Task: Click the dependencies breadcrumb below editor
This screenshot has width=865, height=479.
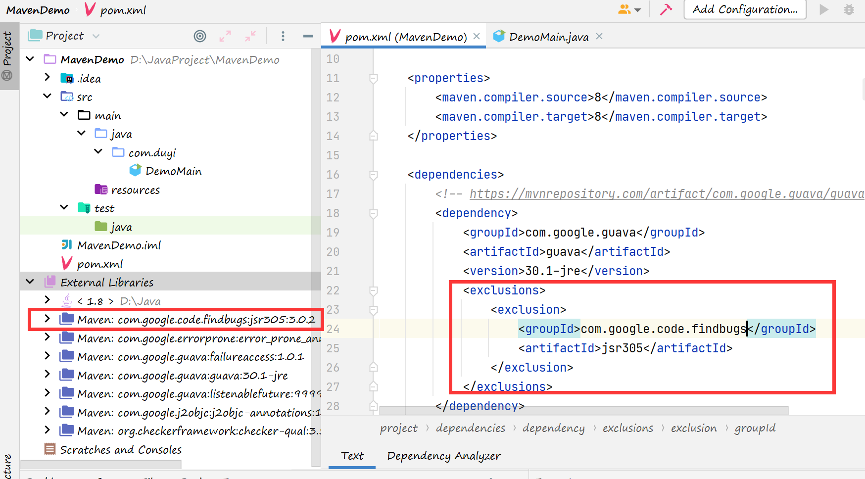Action: 471,428
